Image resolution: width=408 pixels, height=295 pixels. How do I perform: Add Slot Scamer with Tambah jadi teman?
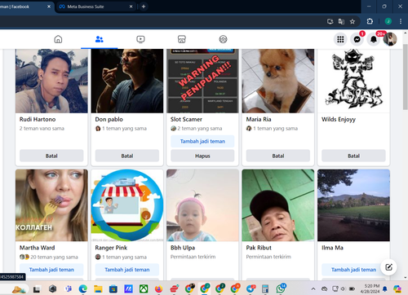(x=202, y=141)
